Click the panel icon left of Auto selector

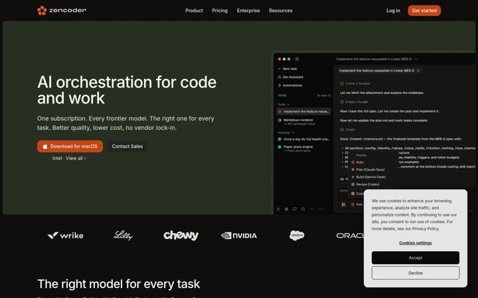click(343, 205)
